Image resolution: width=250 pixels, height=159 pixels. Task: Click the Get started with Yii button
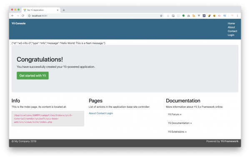pyautogui.click(x=32, y=75)
